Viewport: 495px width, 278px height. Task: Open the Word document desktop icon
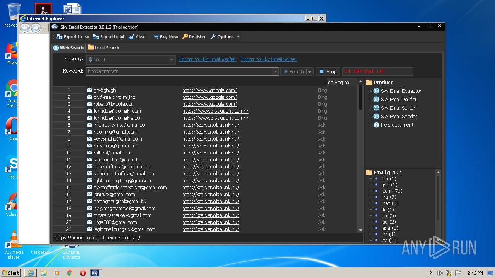point(72,8)
